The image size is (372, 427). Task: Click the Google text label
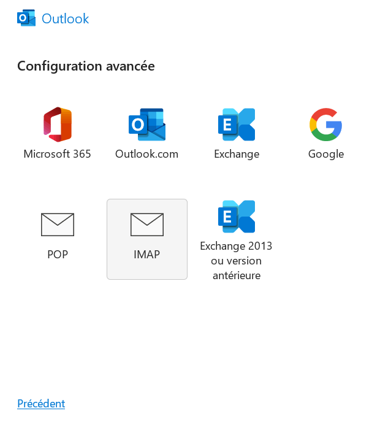click(x=326, y=154)
